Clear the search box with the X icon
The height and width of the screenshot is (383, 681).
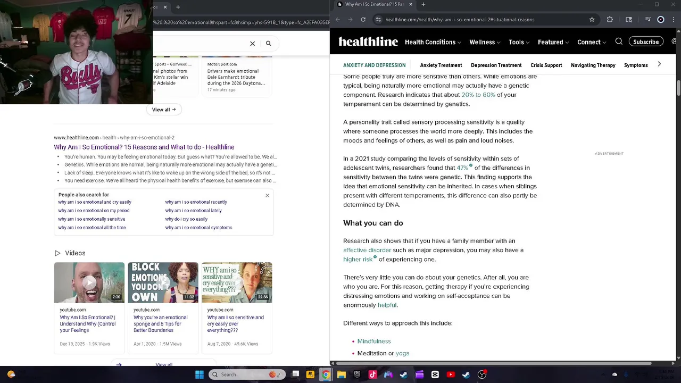point(252,44)
